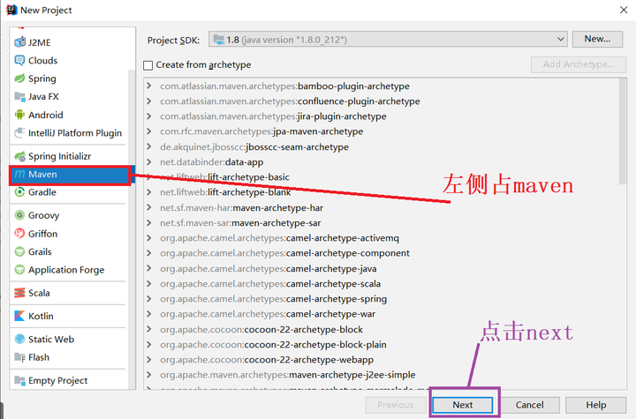Screen dimensions: 636x419
Task: Close the New Project dialog
Action: point(624,10)
